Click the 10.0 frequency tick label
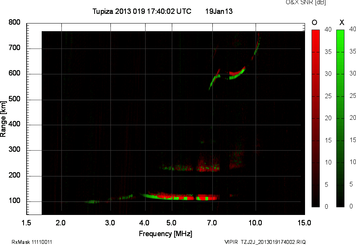Image resolution: width=356 pixels, height=245 pixels. click(255, 223)
